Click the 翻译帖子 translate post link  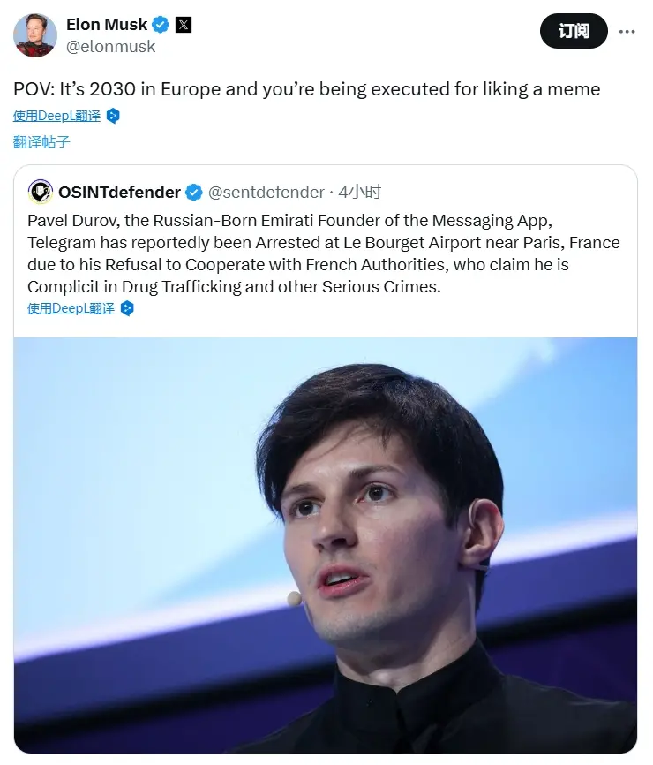[41, 141]
